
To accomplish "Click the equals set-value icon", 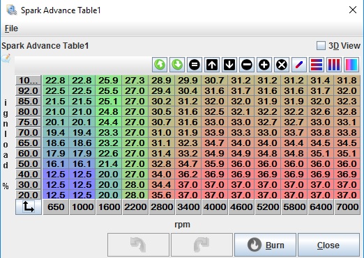I will point(195,65).
